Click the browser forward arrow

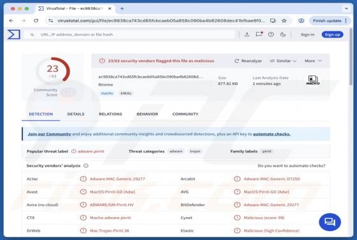click(x=24, y=20)
